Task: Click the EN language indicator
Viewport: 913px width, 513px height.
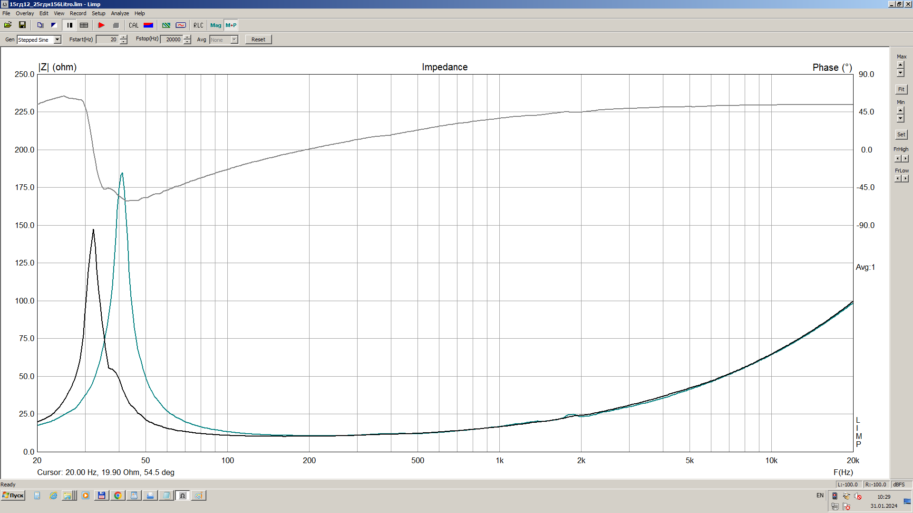Action: 820,495
